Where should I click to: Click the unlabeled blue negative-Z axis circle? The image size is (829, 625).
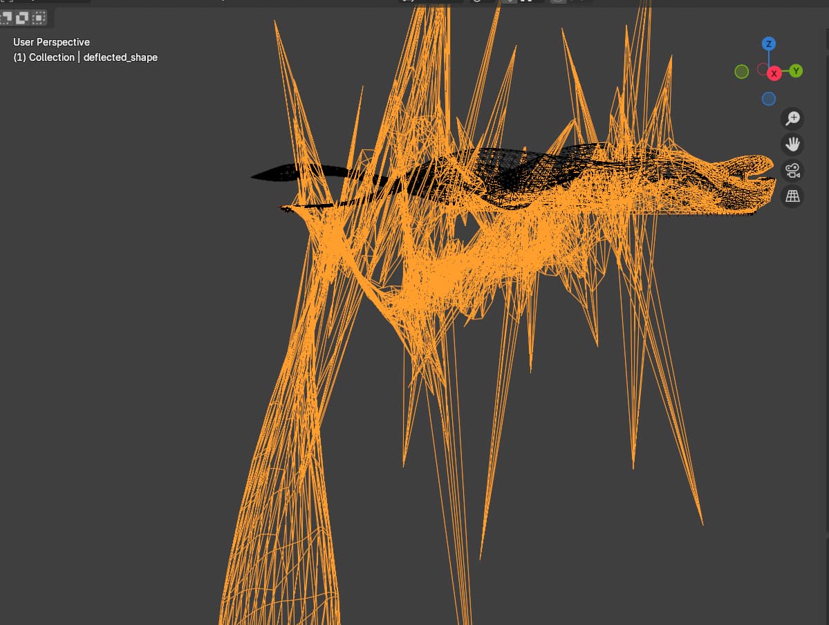(x=768, y=99)
